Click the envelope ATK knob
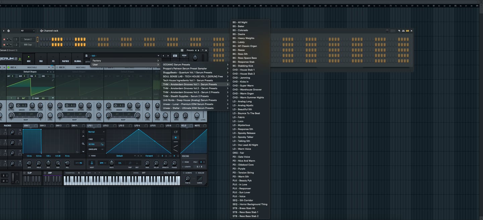 [29, 163]
